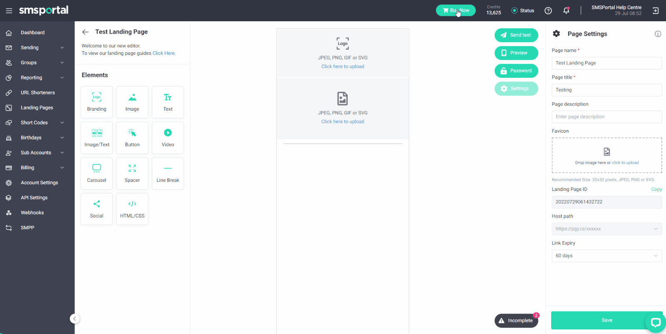Click the Status indicator
This screenshot has height=334, width=666.
coord(522,11)
